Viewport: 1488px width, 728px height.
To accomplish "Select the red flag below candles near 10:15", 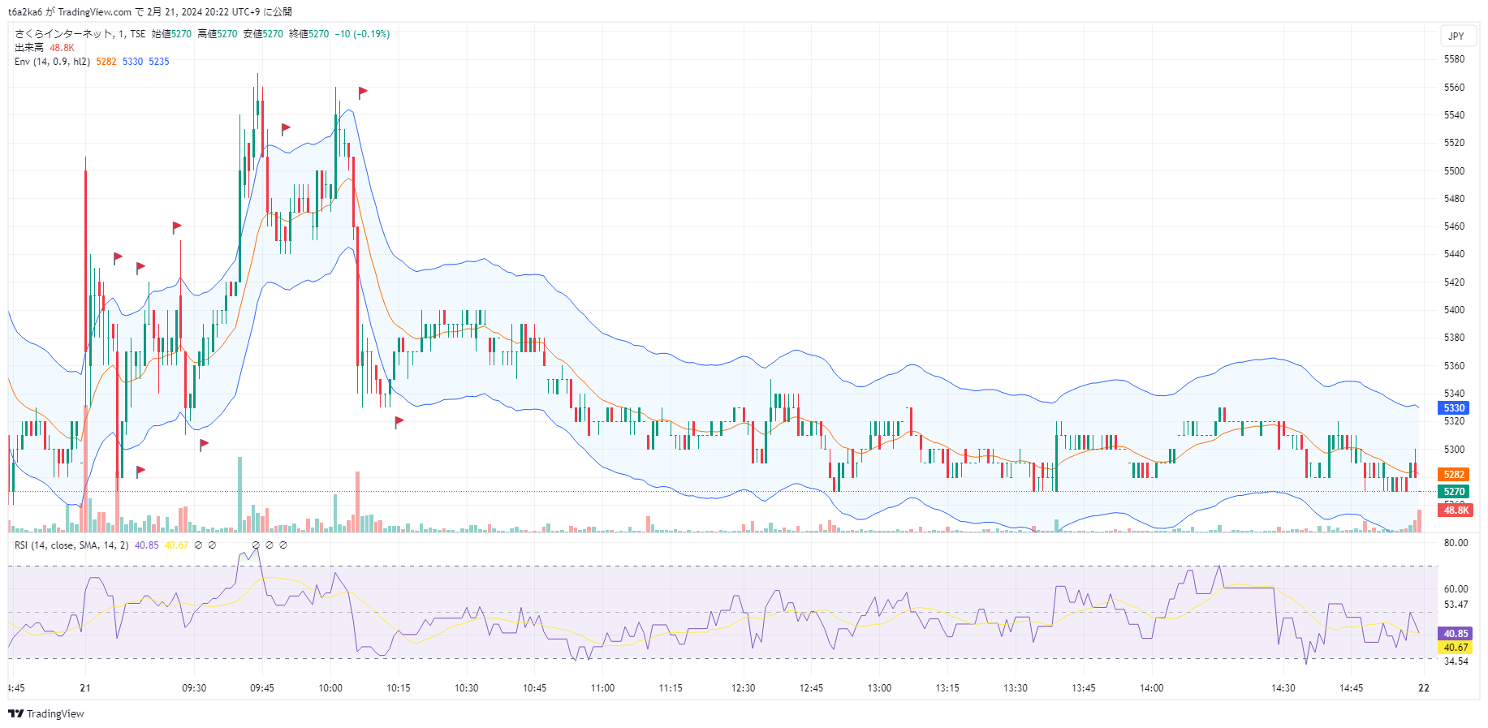I will coord(399,421).
